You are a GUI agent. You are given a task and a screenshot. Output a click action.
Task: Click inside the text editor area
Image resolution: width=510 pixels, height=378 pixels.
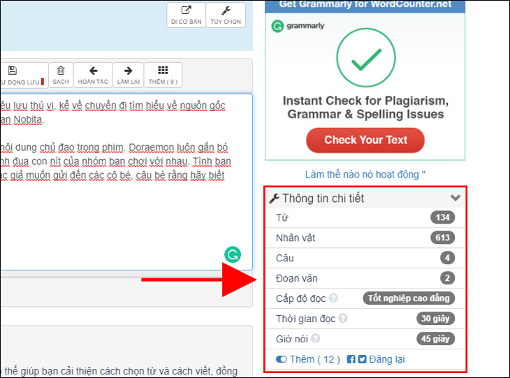pyautogui.click(x=126, y=182)
